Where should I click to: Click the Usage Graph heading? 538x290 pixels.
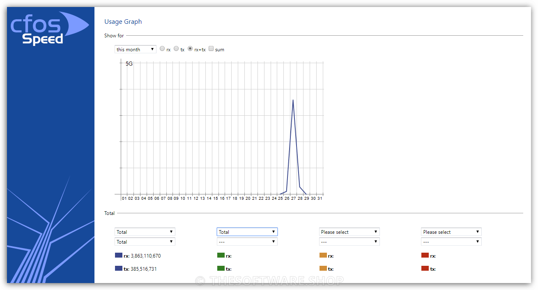point(123,21)
